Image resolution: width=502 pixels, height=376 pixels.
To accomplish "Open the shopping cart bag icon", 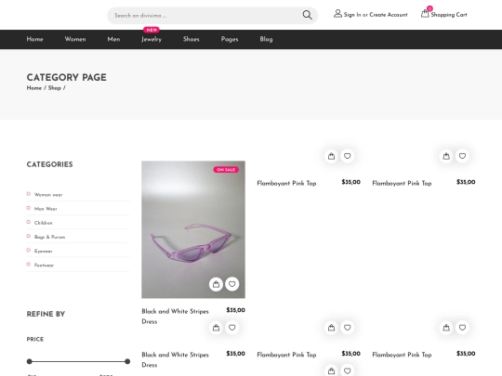I will click(425, 14).
